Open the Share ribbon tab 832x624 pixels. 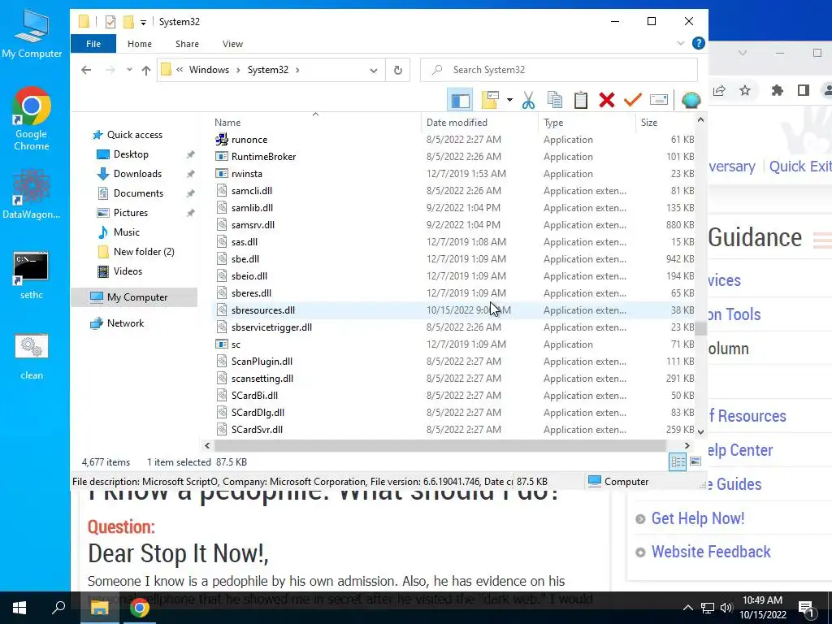pyautogui.click(x=188, y=44)
